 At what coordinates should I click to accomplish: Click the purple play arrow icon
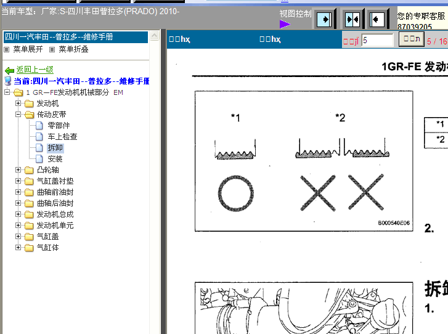(x=285, y=24)
